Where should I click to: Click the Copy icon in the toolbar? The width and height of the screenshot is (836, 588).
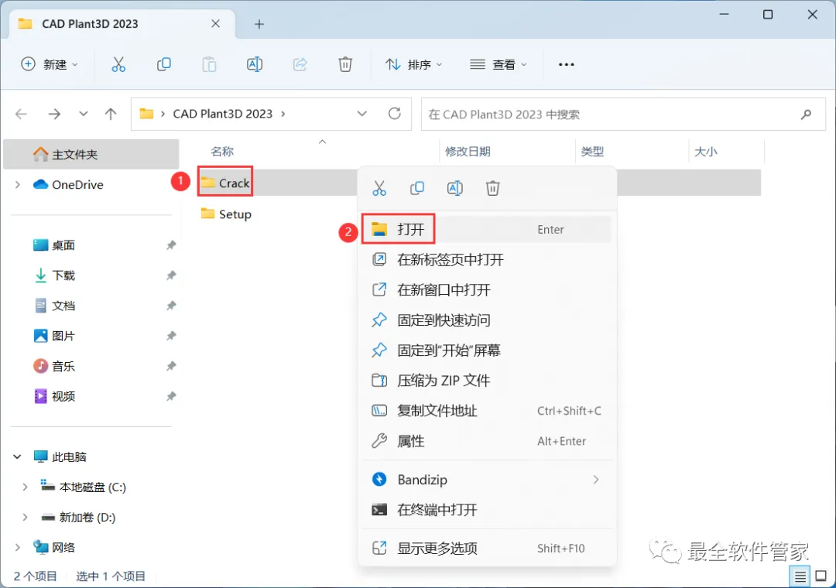point(163,64)
